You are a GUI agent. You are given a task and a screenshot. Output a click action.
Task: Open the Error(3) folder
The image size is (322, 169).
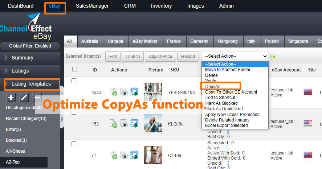click(13, 129)
